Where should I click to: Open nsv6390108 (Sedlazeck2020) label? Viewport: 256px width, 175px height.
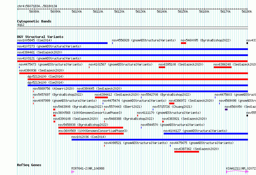(76, 119)
